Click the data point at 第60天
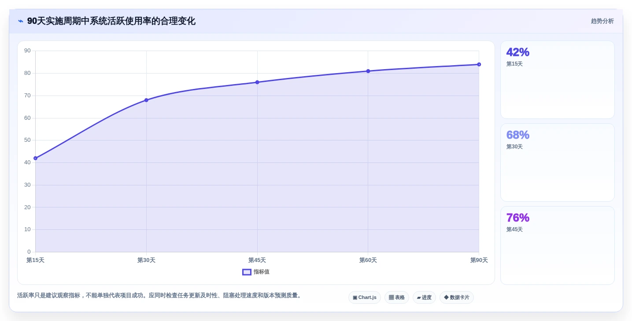Screen dimensions: 632x321 (x=368, y=71)
